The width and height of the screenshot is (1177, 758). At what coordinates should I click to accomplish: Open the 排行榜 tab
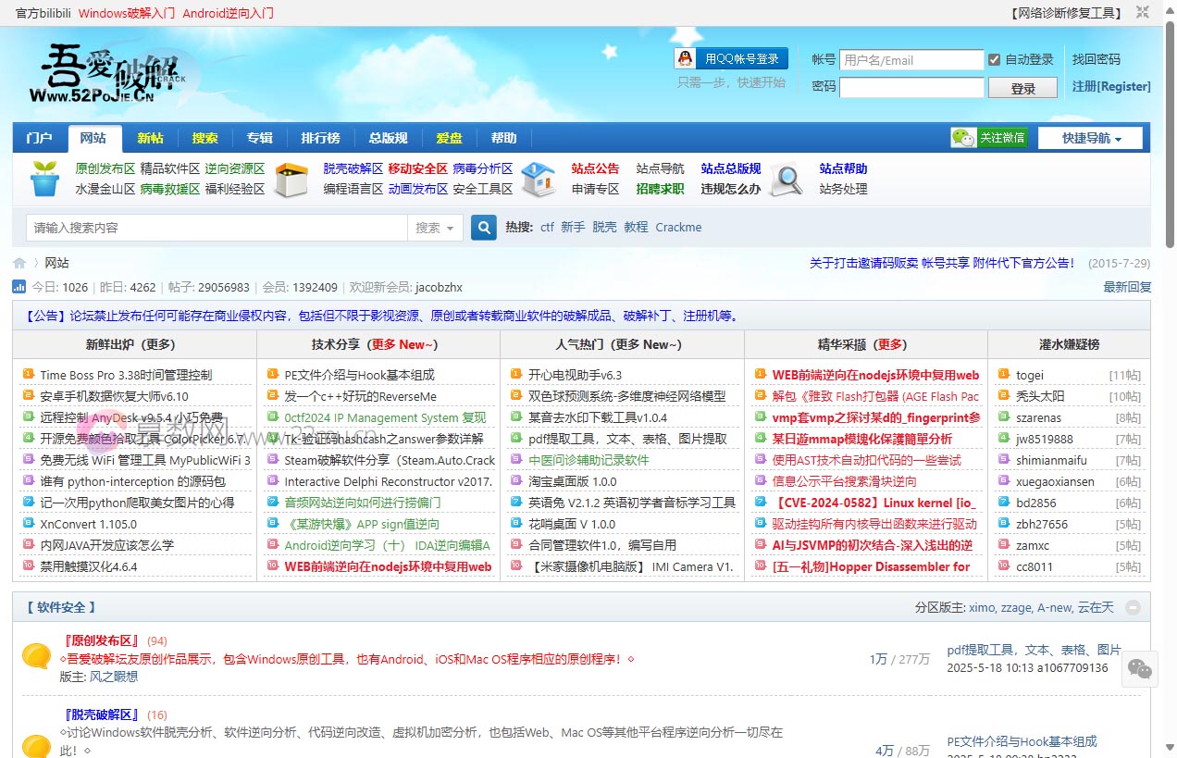(x=320, y=137)
